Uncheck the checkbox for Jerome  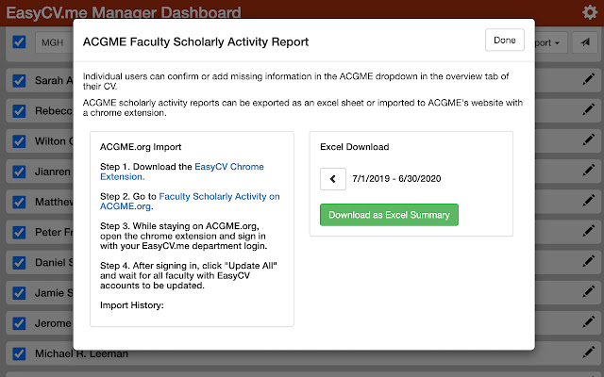(x=19, y=323)
